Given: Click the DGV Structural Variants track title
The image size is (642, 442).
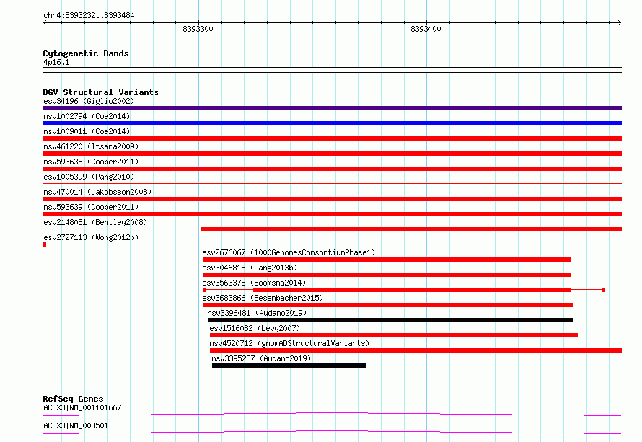Looking at the screenshot, I should [x=101, y=92].
